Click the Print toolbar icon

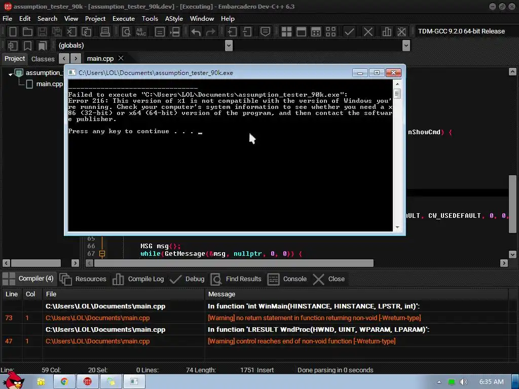(105, 32)
